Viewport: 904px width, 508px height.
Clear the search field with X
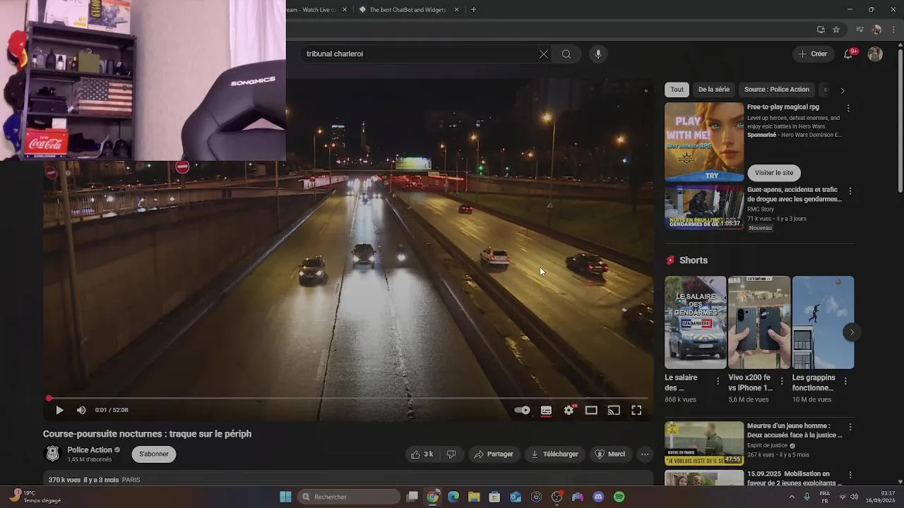click(544, 54)
